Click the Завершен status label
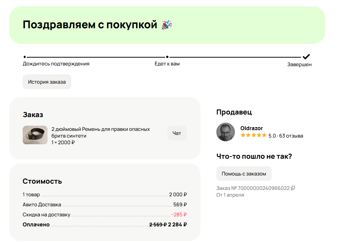This screenshot has height=242, width=339. tap(299, 64)
